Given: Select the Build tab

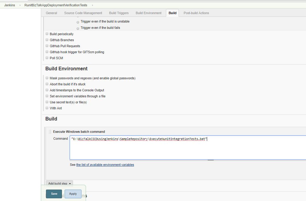Looking at the screenshot, I should (173, 13).
